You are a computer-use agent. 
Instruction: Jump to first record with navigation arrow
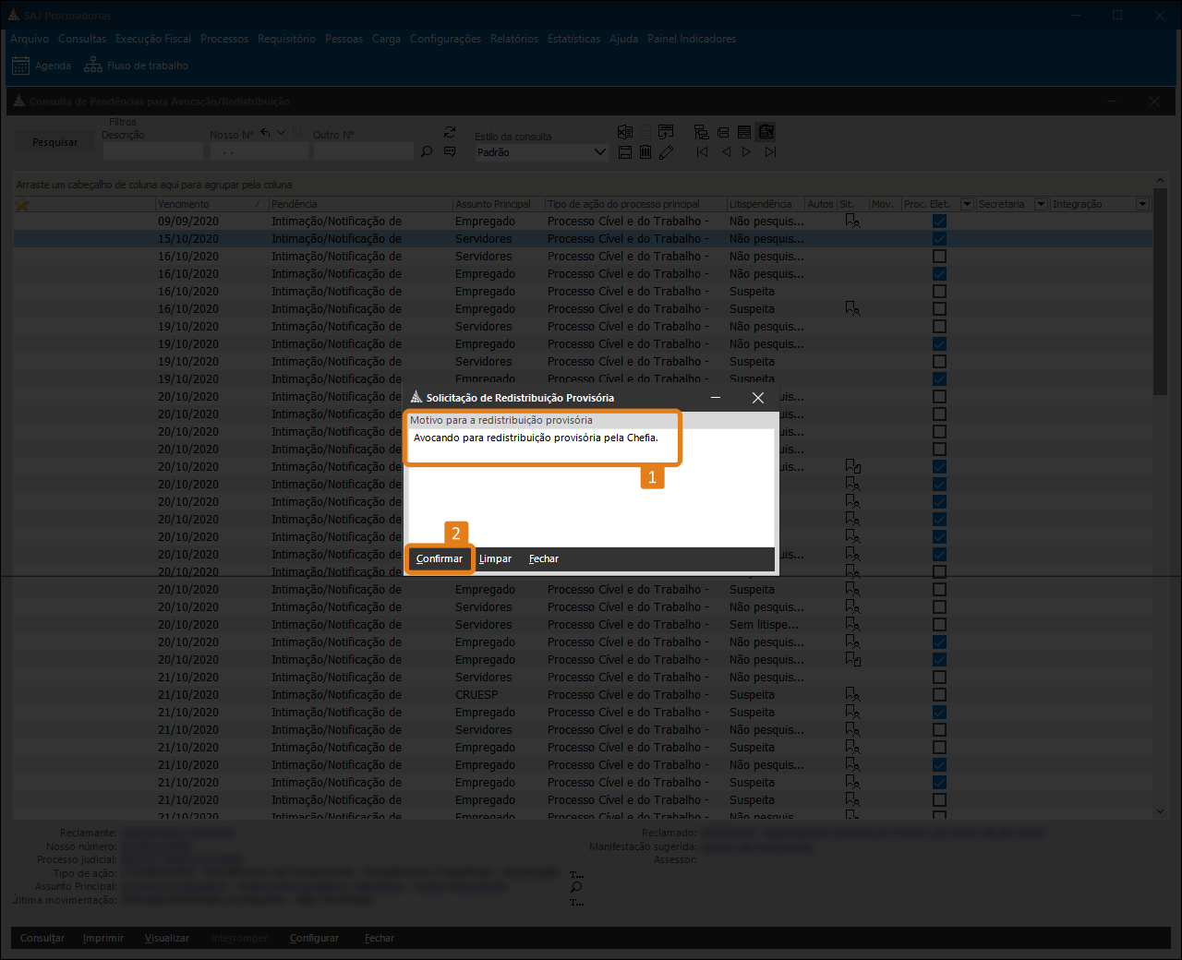(x=702, y=152)
